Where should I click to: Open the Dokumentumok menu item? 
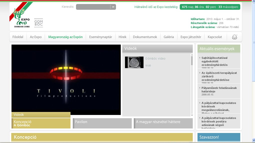pos(145,37)
